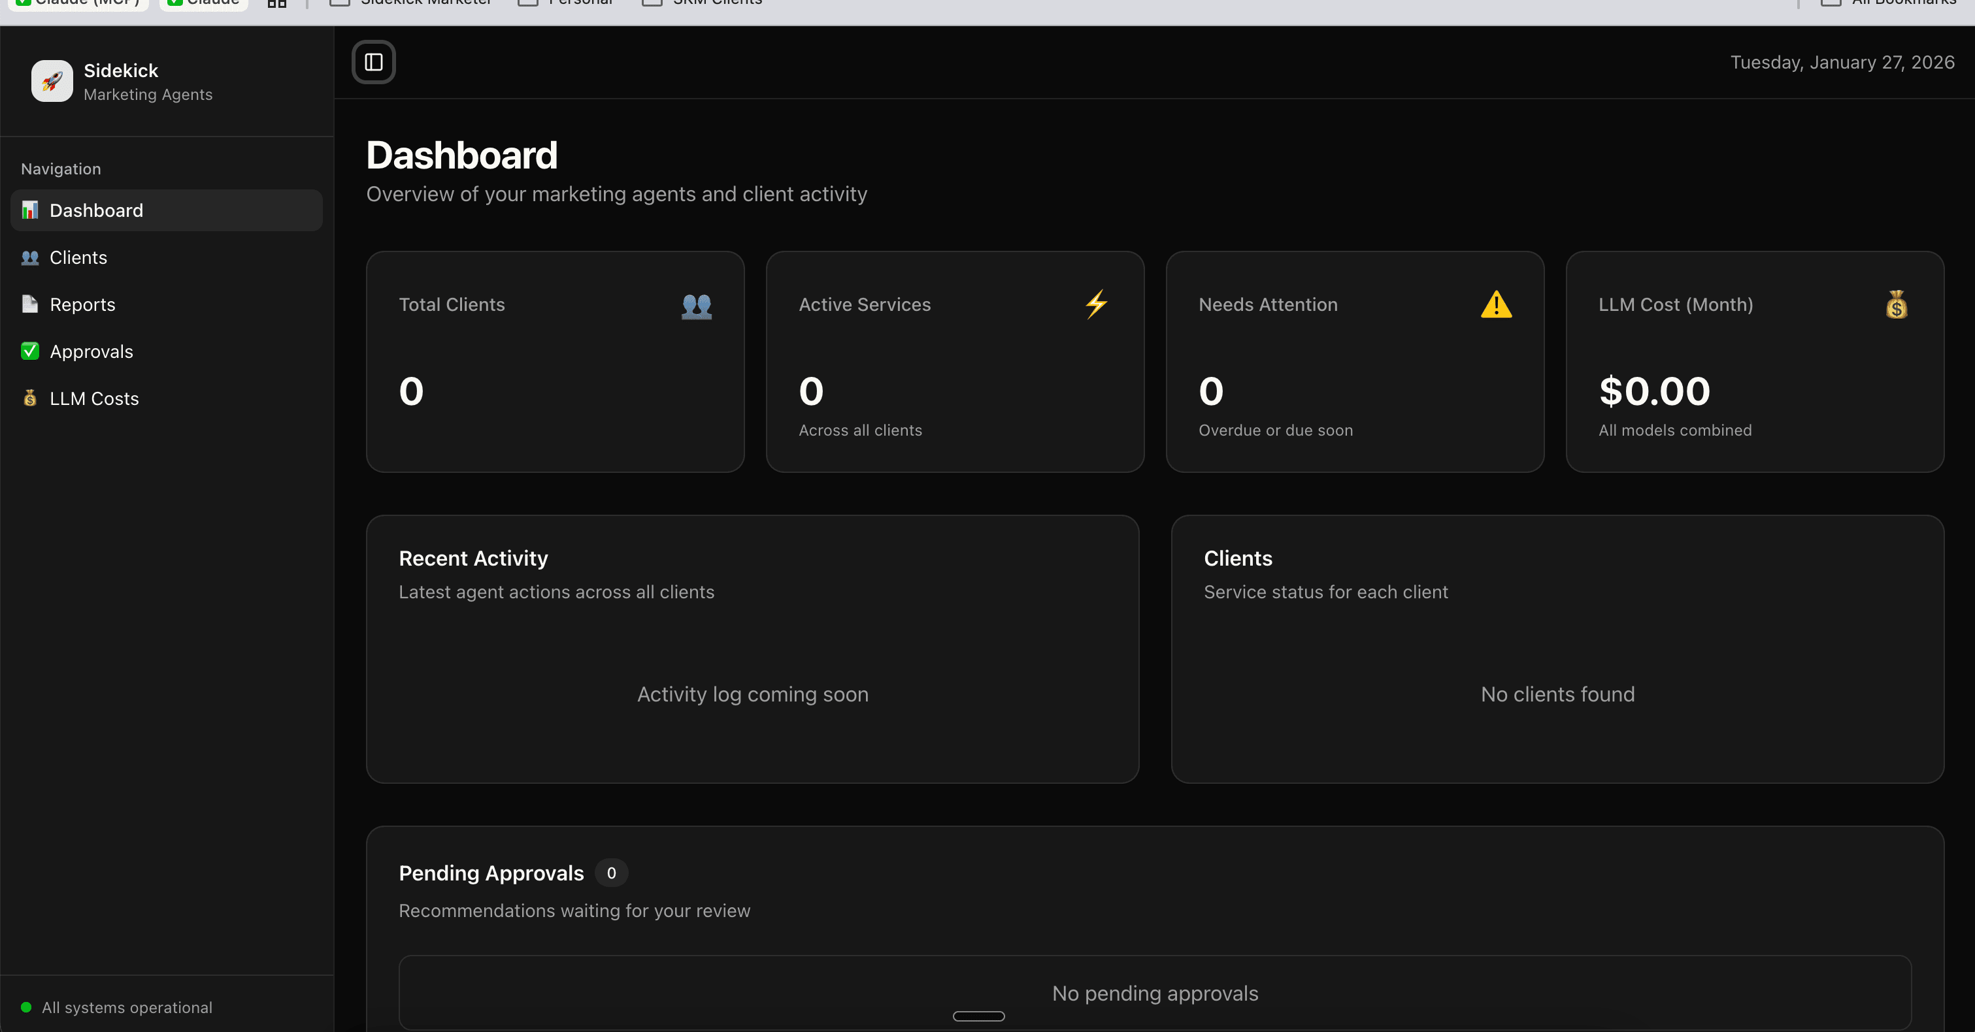Click the Approvals green checkmark icon
1975x1032 pixels.
[30, 351]
